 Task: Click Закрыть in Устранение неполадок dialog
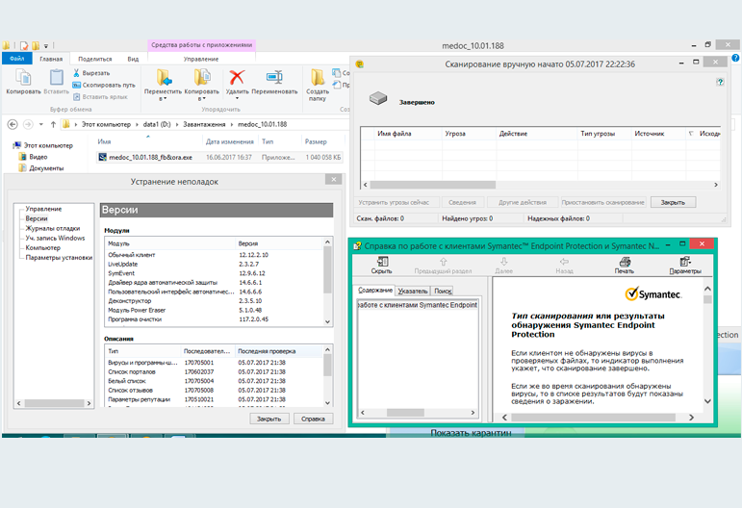(x=269, y=419)
